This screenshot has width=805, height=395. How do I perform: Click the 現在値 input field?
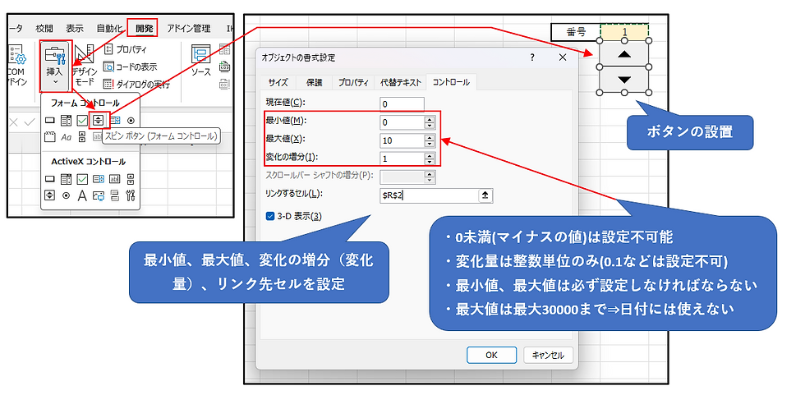pyautogui.click(x=402, y=104)
